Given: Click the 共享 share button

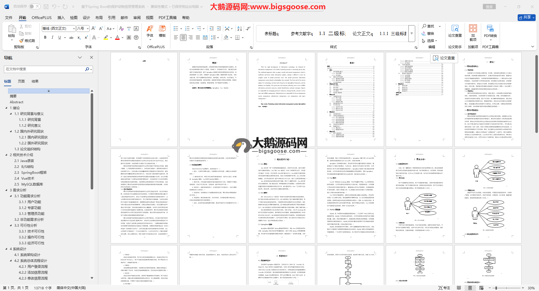Looking at the screenshot, I should coord(526,17).
